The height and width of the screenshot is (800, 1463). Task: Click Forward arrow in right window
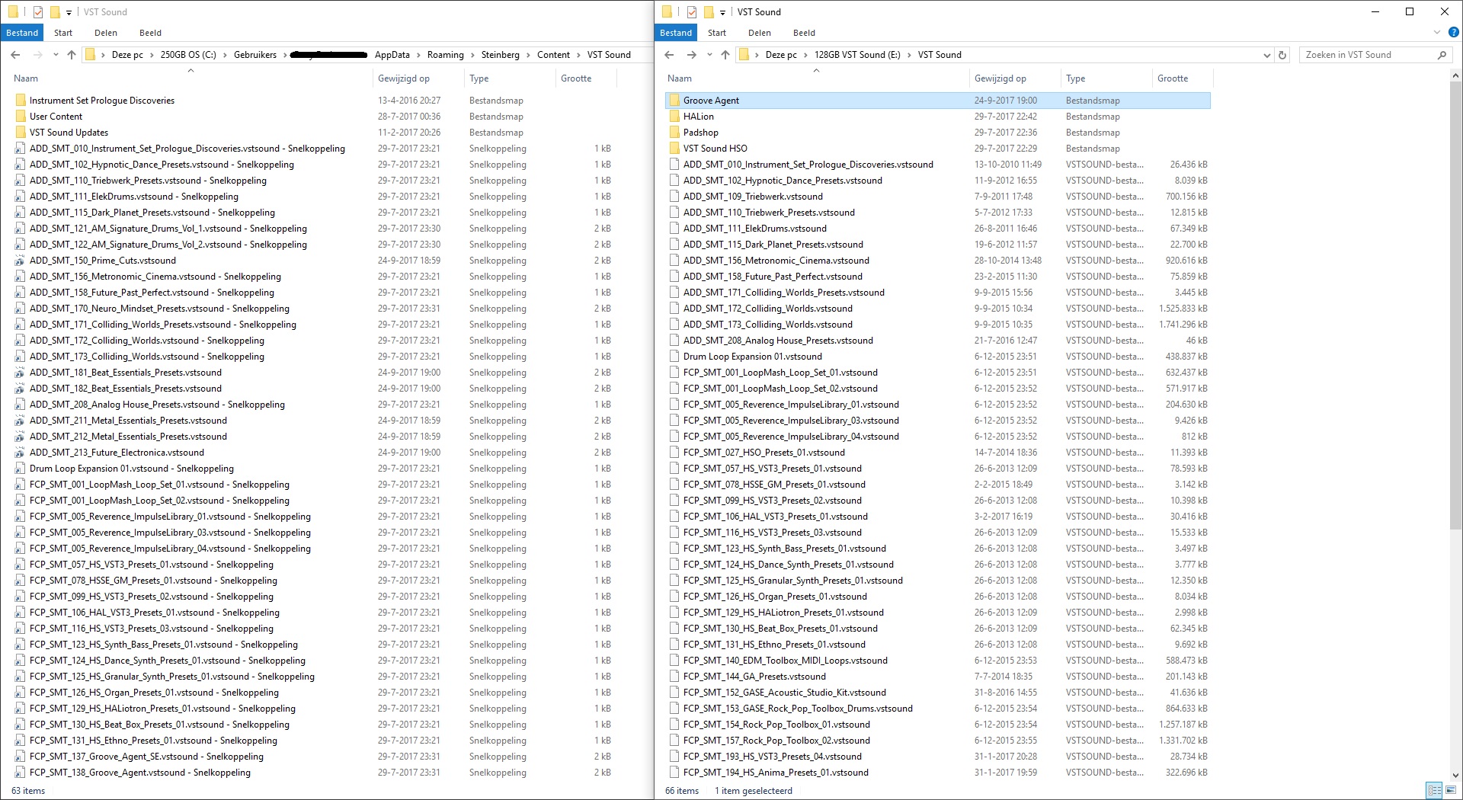click(x=691, y=55)
